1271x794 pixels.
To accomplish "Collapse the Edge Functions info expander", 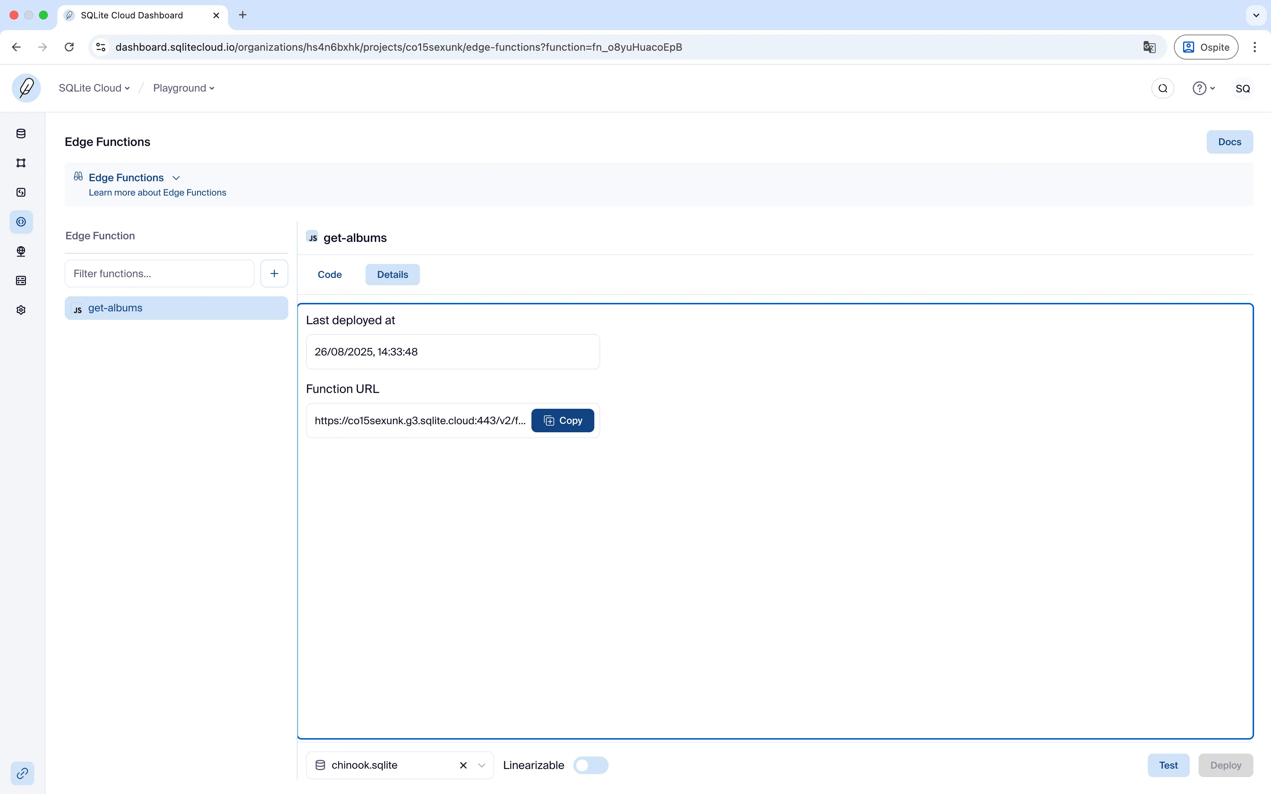I will coord(176,178).
